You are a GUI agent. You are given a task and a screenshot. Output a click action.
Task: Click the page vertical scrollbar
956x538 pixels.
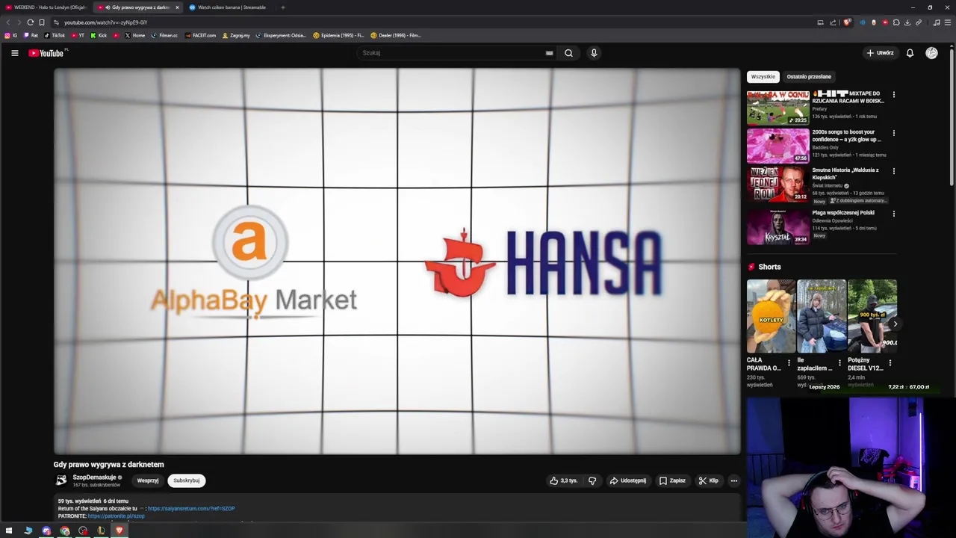(952, 116)
